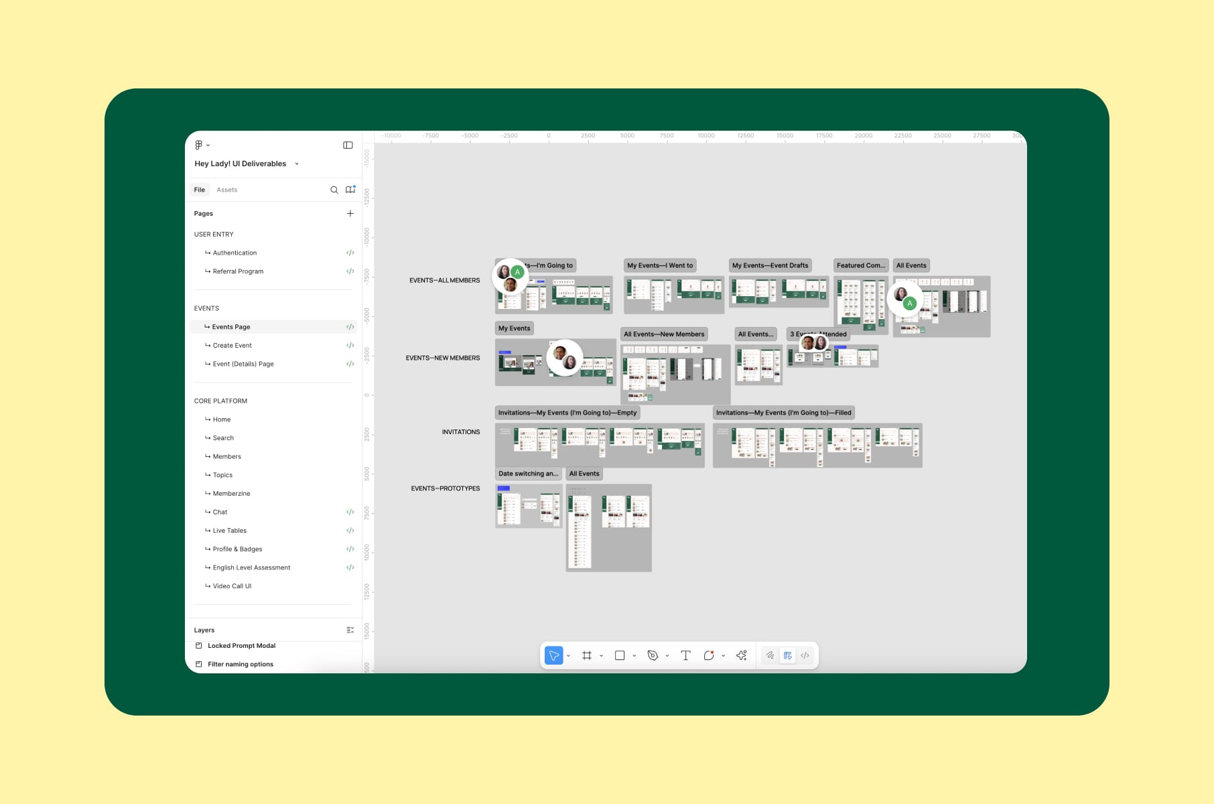
Task: Open the Figma main menu logo
Action: (199, 145)
